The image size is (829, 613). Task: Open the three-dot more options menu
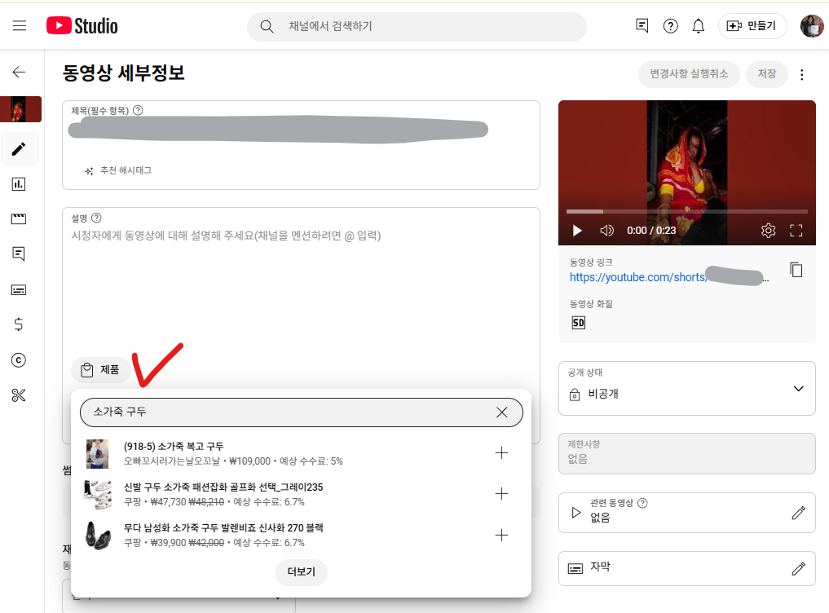[801, 75]
